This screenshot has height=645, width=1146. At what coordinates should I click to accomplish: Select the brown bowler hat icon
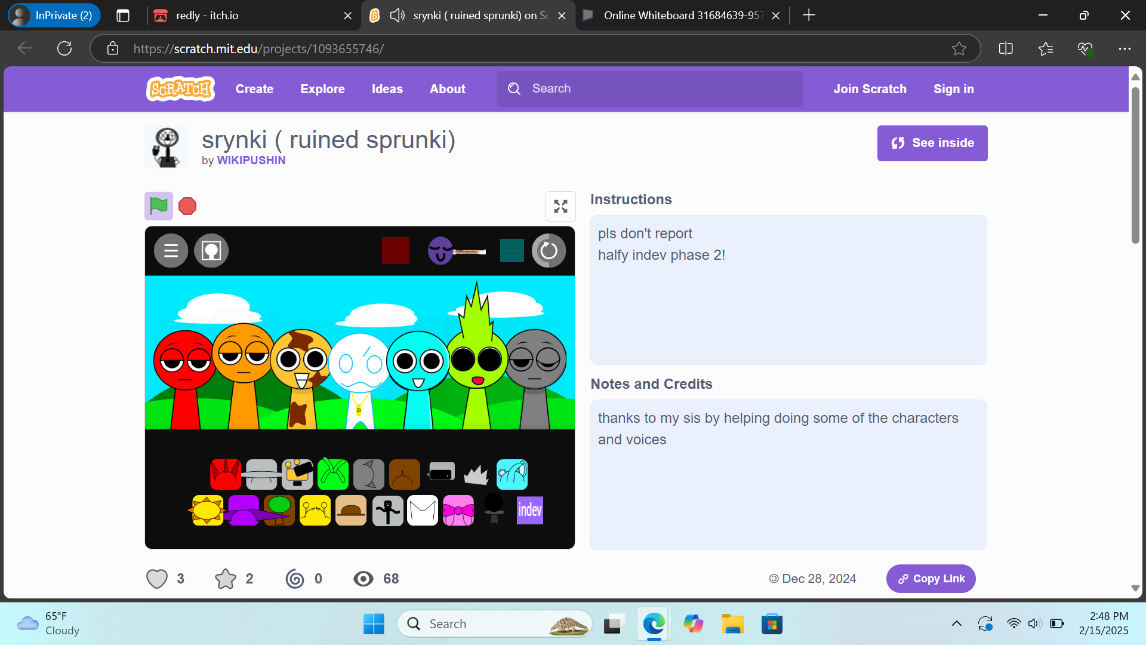coord(351,510)
